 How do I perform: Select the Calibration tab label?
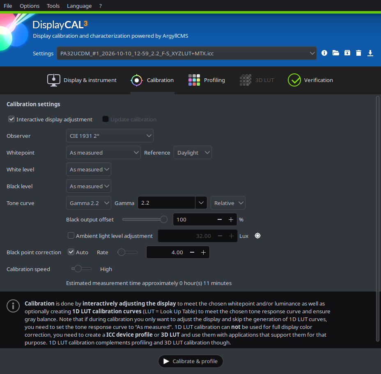click(x=160, y=80)
